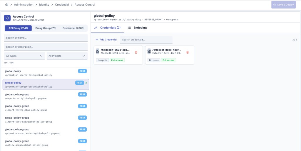The height and width of the screenshot is (151, 301).
Task: Go to the home breadcrumb icon
Action: click(7, 5)
